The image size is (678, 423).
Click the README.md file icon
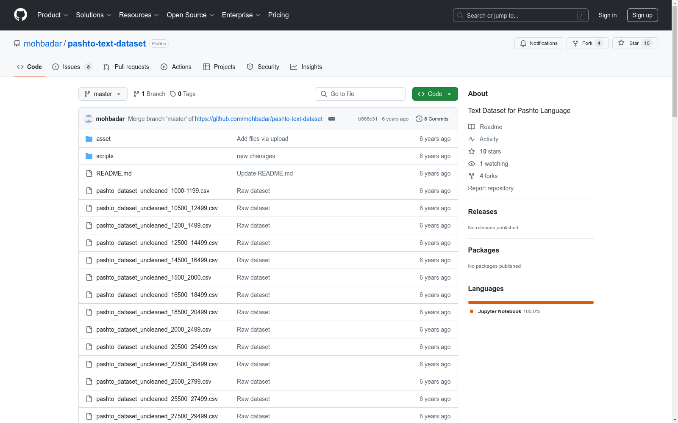pyautogui.click(x=89, y=173)
